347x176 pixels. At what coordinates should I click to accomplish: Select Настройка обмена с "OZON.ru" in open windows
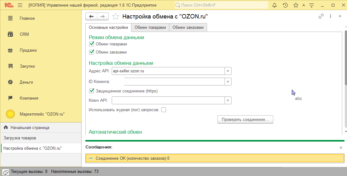tap(41, 148)
